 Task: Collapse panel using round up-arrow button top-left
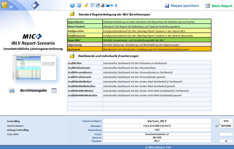pyautogui.click(x=11, y=6)
